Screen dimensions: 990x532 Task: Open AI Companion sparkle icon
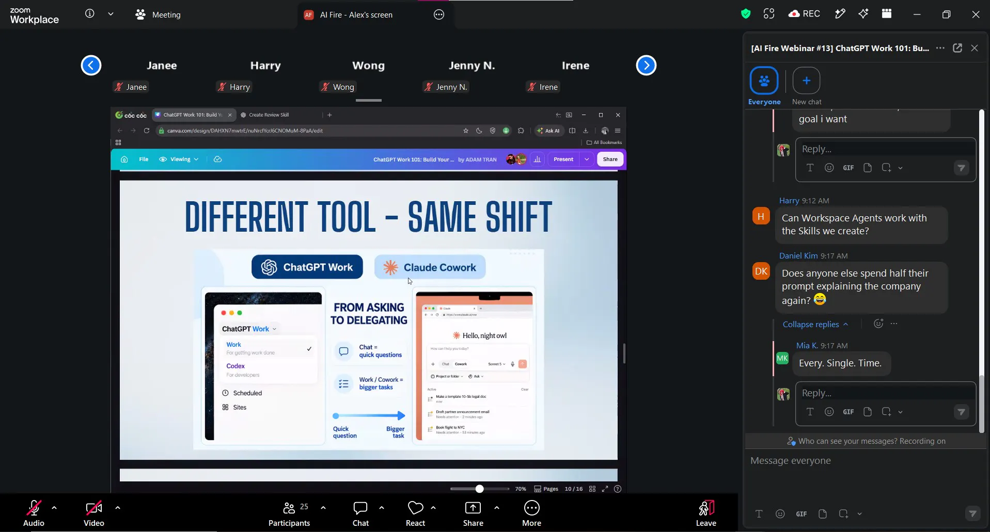click(863, 14)
